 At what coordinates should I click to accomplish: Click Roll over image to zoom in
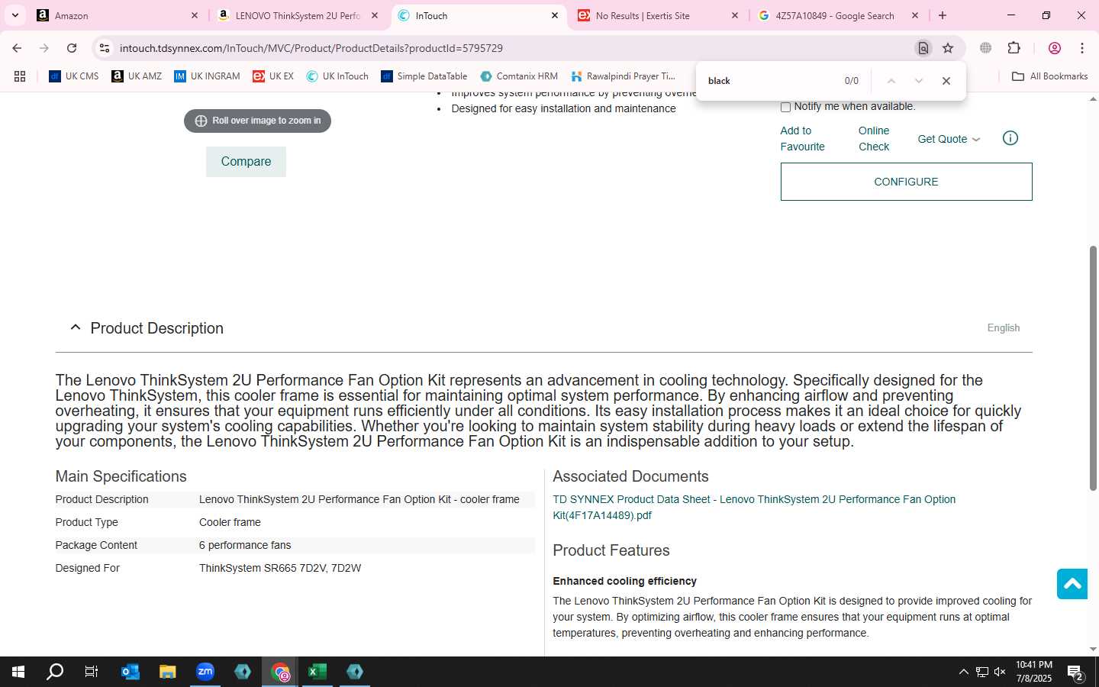(x=257, y=121)
